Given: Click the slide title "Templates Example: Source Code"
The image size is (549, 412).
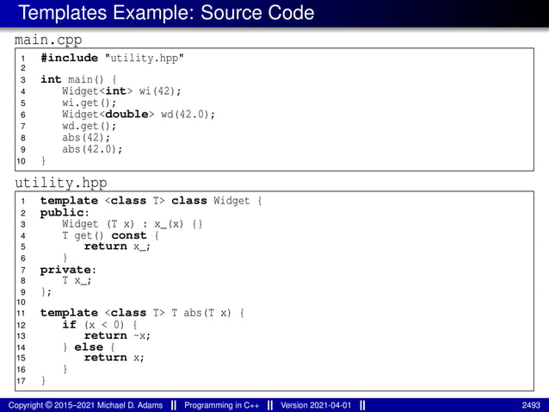Looking at the screenshot, I should point(166,13).
